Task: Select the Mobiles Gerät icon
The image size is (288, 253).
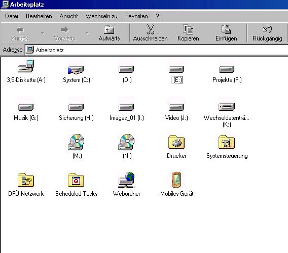Action: [x=176, y=180]
